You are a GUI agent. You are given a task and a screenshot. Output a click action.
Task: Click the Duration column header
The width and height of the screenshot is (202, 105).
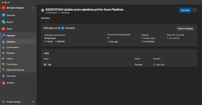157,59
